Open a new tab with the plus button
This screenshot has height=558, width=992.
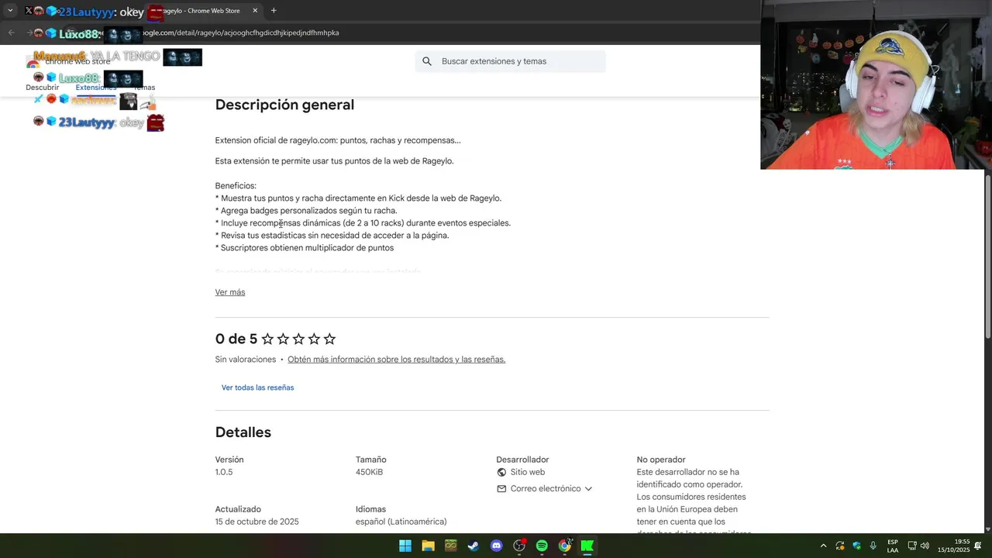tap(274, 11)
